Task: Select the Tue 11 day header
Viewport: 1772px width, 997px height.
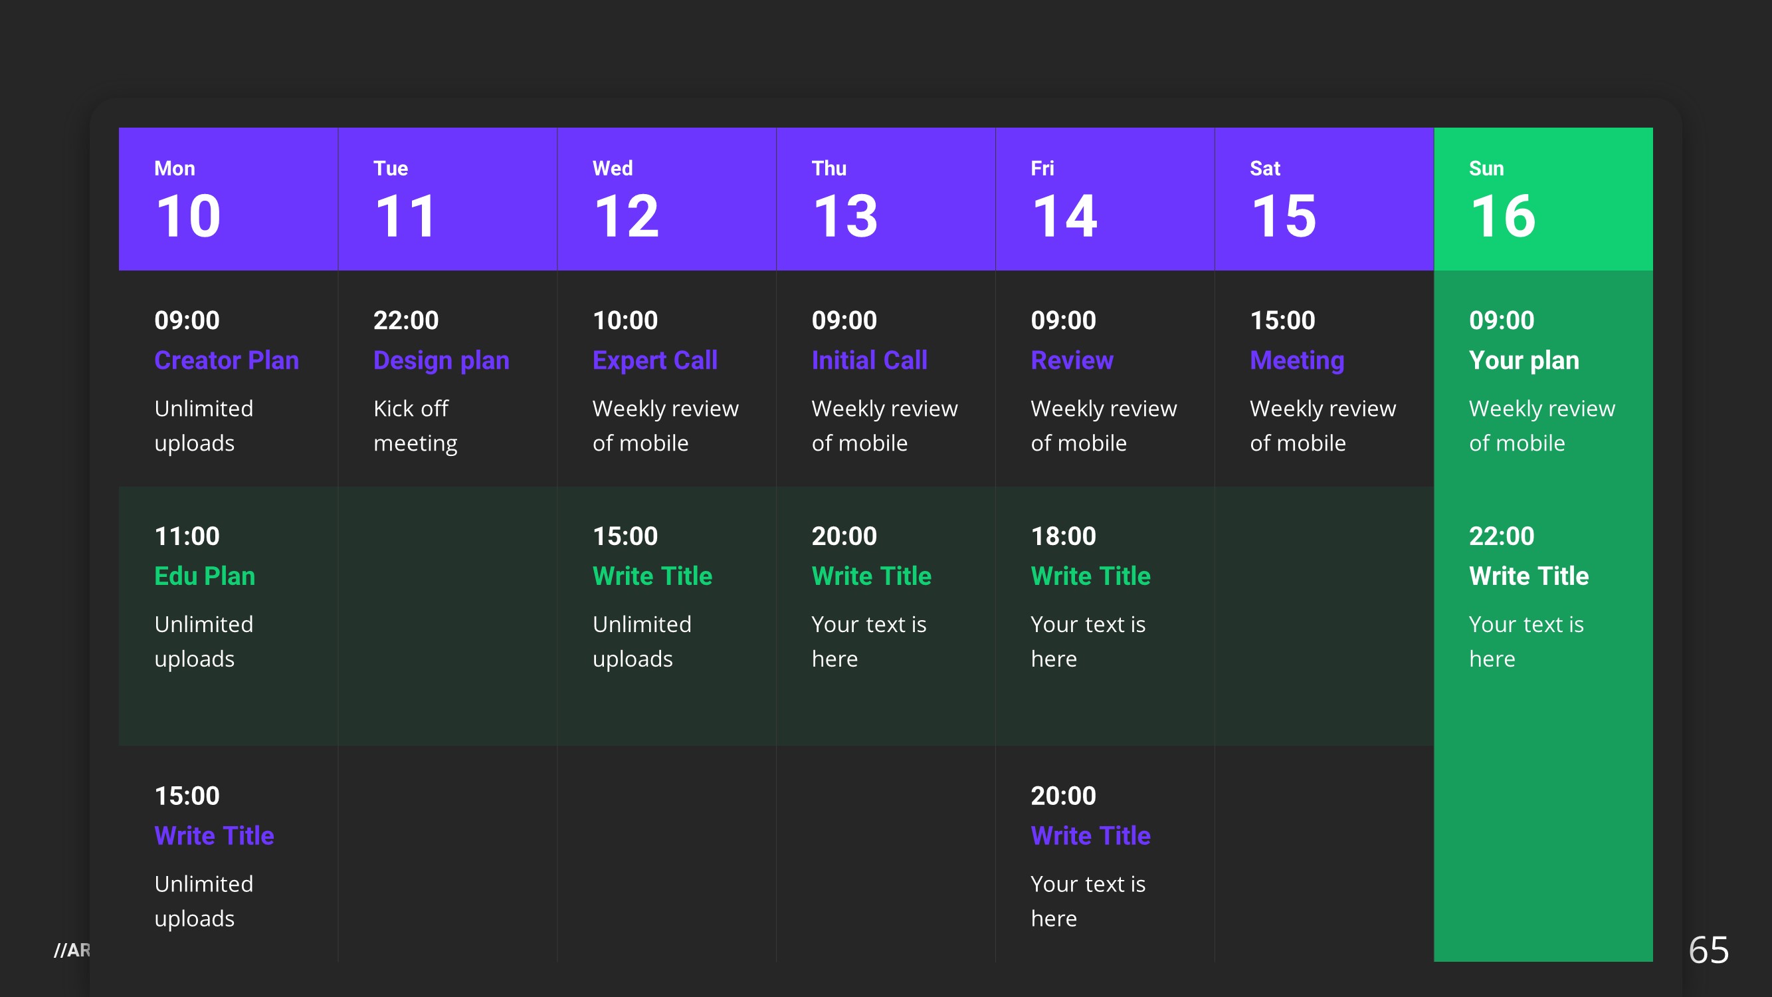Action: click(447, 199)
